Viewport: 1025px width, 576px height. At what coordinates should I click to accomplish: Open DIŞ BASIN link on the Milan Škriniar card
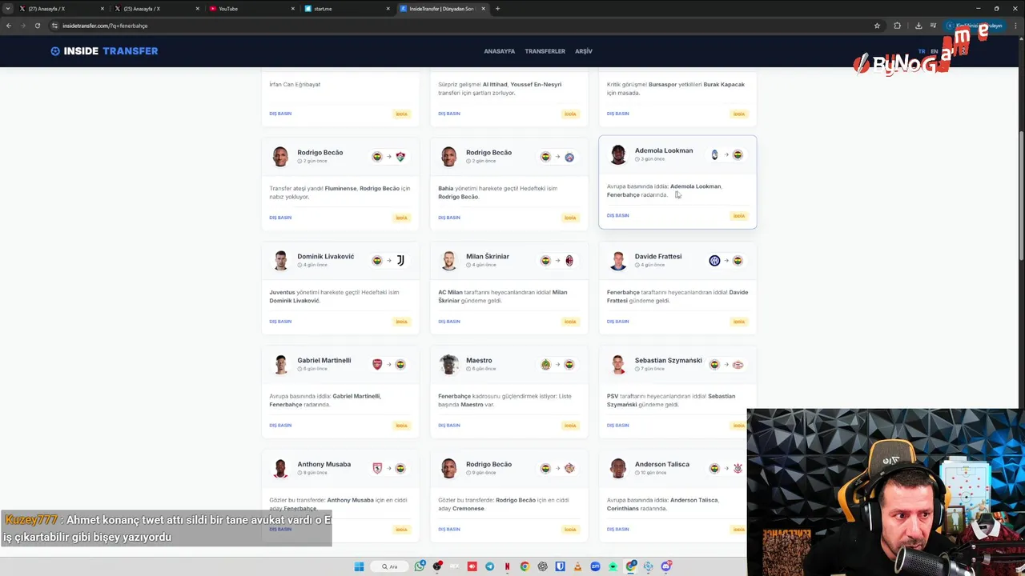click(449, 322)
